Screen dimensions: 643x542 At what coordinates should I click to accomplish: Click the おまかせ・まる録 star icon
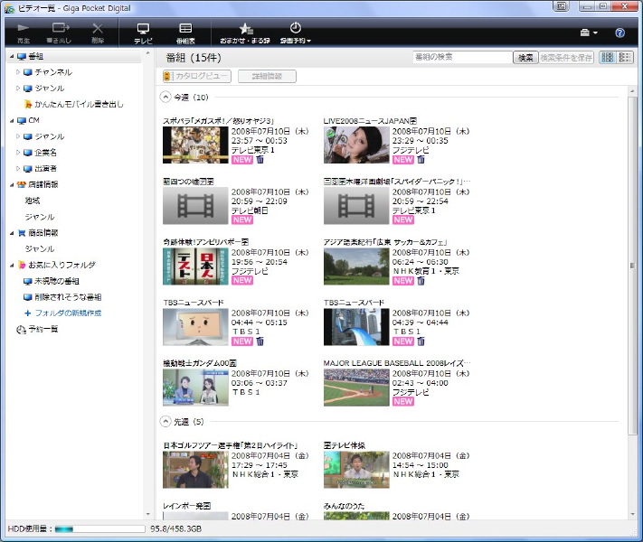point(244,33)
